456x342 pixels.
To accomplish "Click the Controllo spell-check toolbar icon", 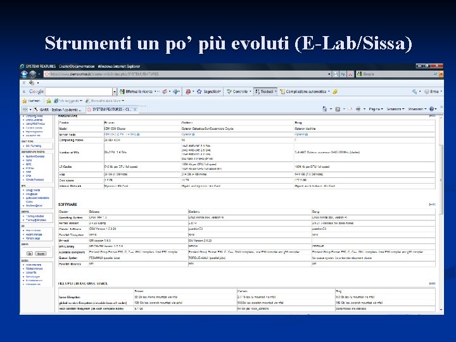I will coord(229,92).
